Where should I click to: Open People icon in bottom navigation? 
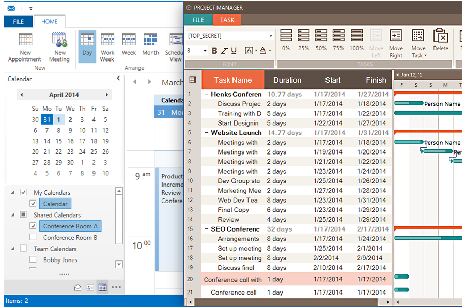click(90, 287)
